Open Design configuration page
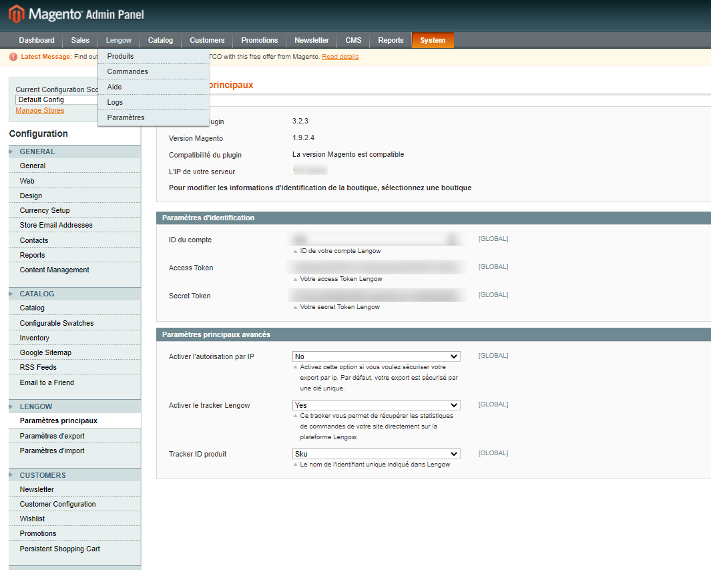Screen dimensions: 711x570 pyautogui.click(x=75, y=196)
